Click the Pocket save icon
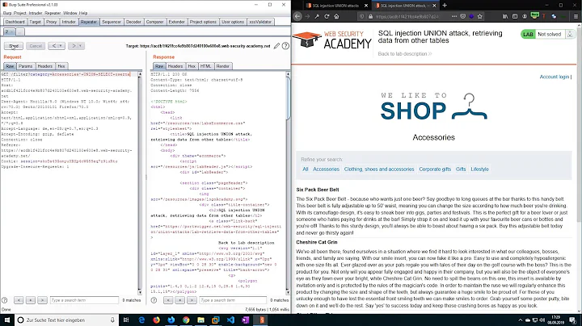The width and height of the screenshot is (582, 326). coord(463,16)
